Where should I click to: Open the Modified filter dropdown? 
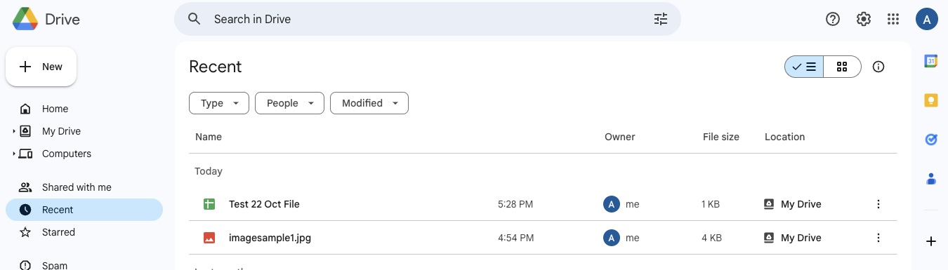click(369, 103)
